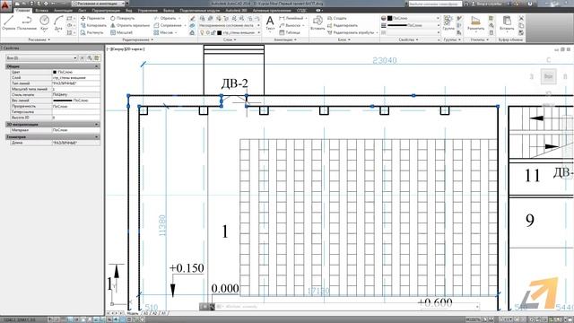
Task: Click the help search input field
Action: pyautogui.click(x=435, y=4)
